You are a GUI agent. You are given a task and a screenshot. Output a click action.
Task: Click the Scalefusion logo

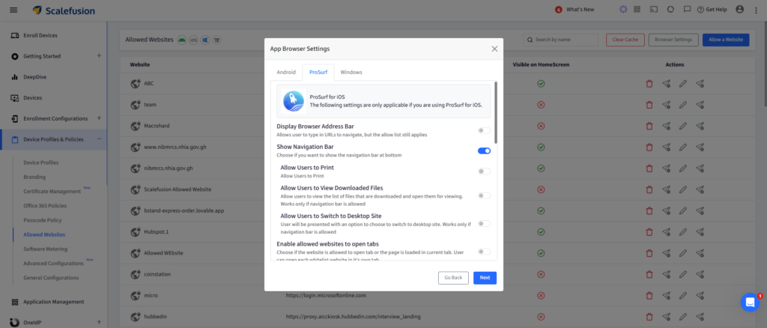pyautogui.click(x=64, y=10)
